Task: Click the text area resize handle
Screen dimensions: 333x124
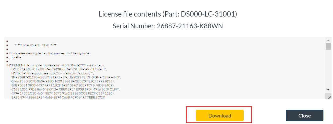Action: pyautogui.click(x=329, y=97)
